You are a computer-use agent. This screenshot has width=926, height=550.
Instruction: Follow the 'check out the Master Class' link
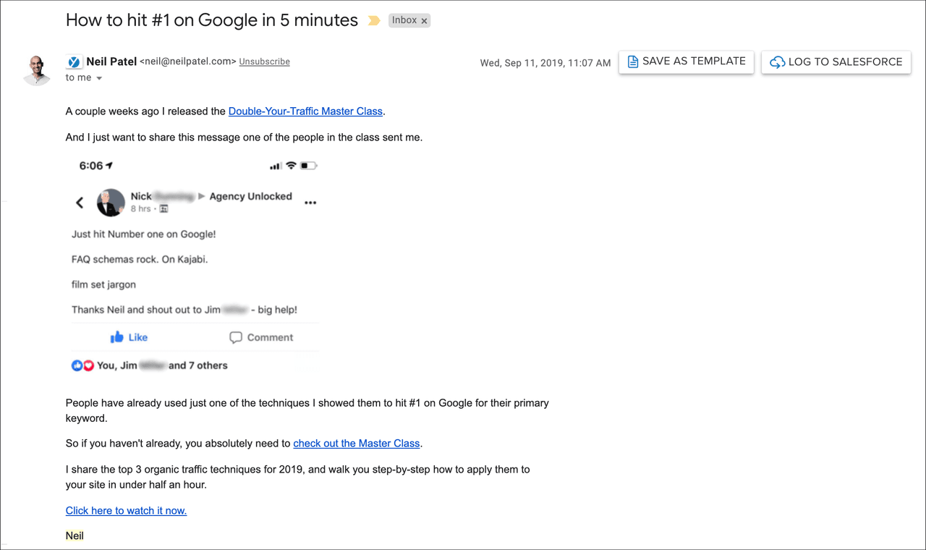coord(357,444)
